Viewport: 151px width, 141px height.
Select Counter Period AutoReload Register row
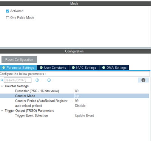click(74, 101)
